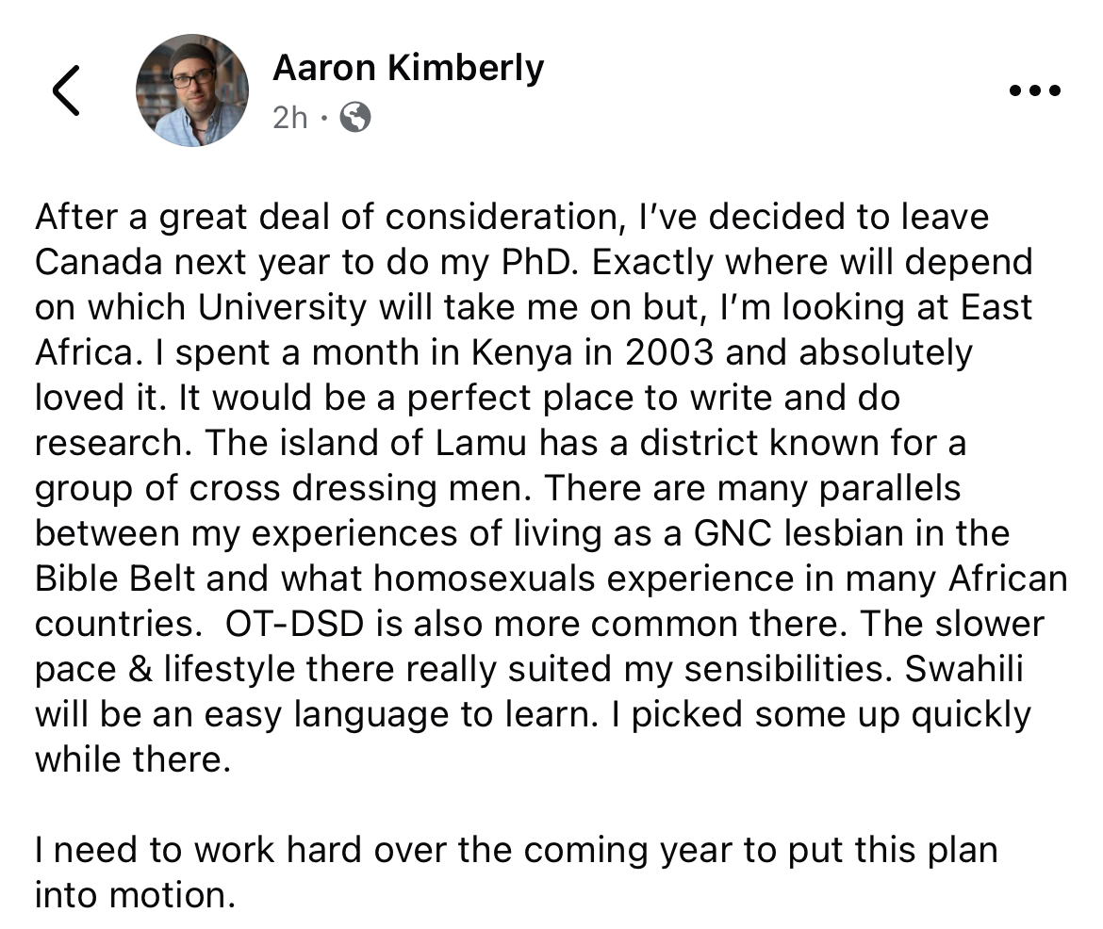This screenshot has width=1103, height=929.
Task: Click the line starting 'on which University'
Action: click(x=534, y=307)
